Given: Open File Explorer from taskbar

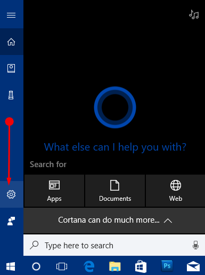Looking at the screenshot, I should point(115,266).
